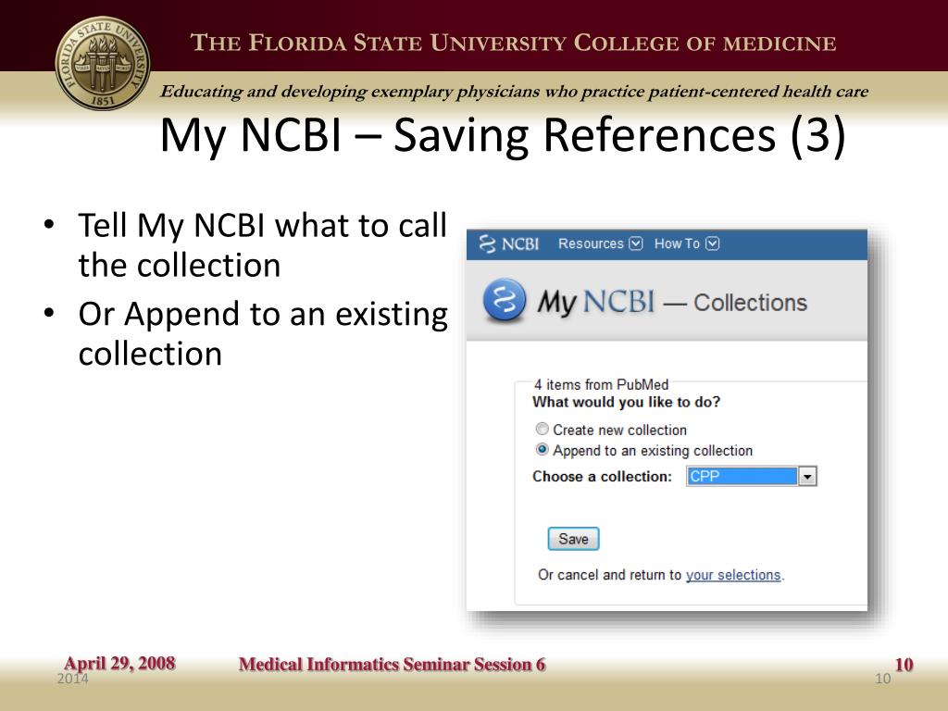Expand the How To dropdown arrow
Viewport: 948px width, 711px height.
[x=713, y=243]
